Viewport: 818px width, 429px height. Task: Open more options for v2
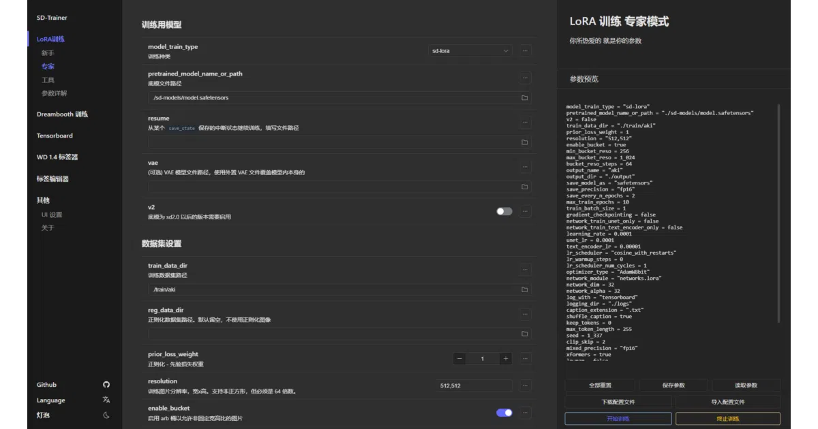pos(525,211)
